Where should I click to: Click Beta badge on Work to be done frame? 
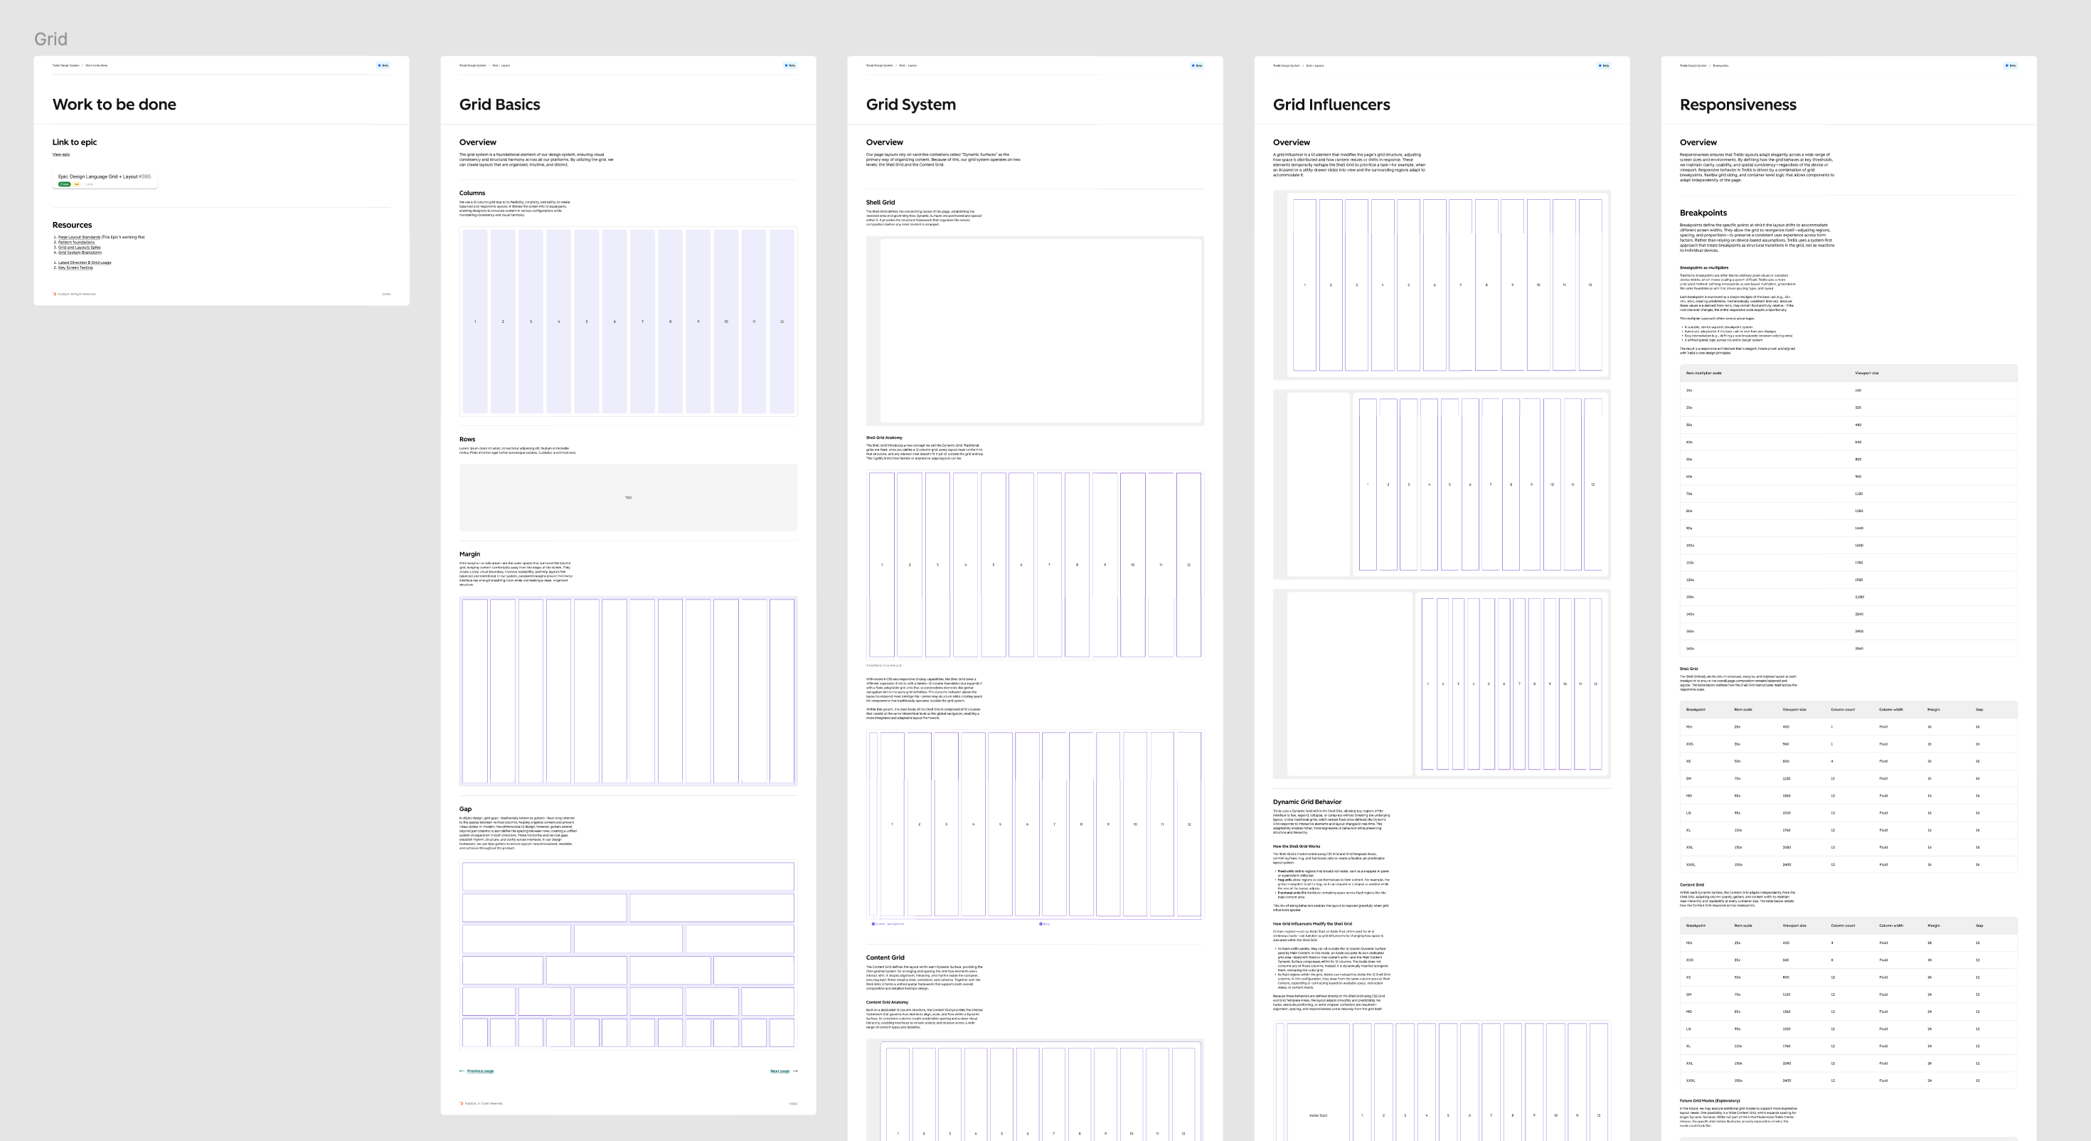click(x=383, y=65)
